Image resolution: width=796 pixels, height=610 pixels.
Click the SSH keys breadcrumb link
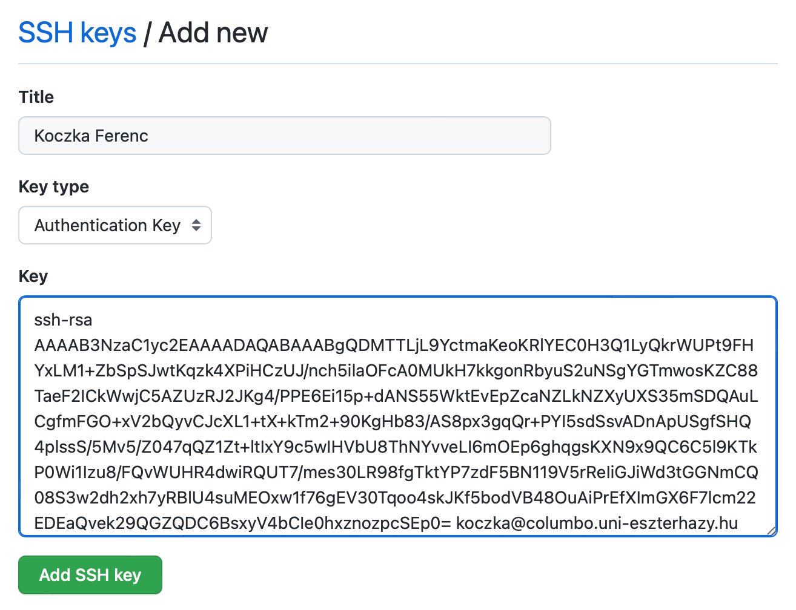(78, 33)
